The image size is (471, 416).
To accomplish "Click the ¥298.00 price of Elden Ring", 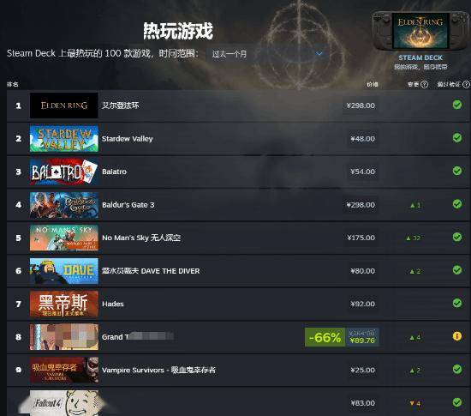I will [361, 106].
